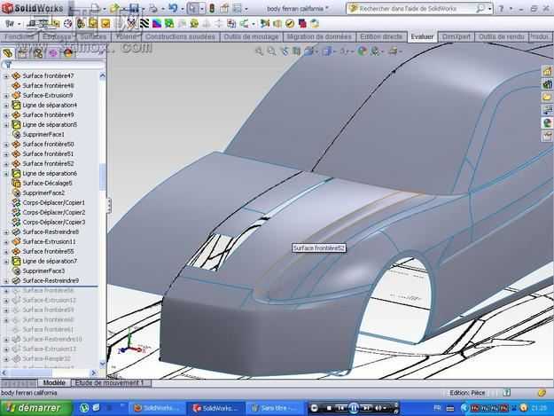Expand Surface-Restreindre8 tree node
The width and height of the screenshot is (554, 416).
click(x=6, y=232)
